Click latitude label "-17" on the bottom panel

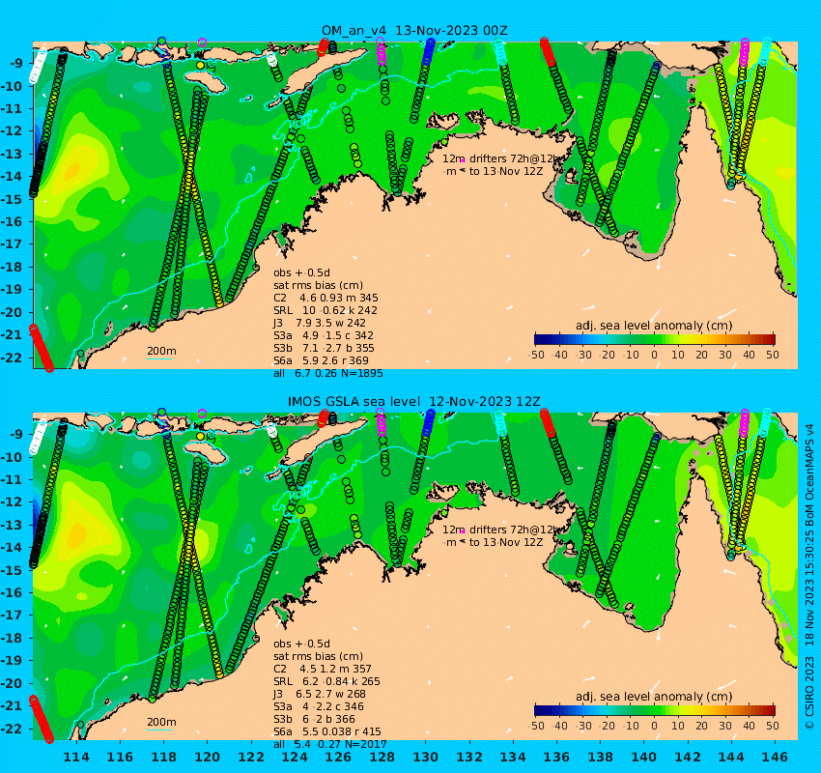12,616
